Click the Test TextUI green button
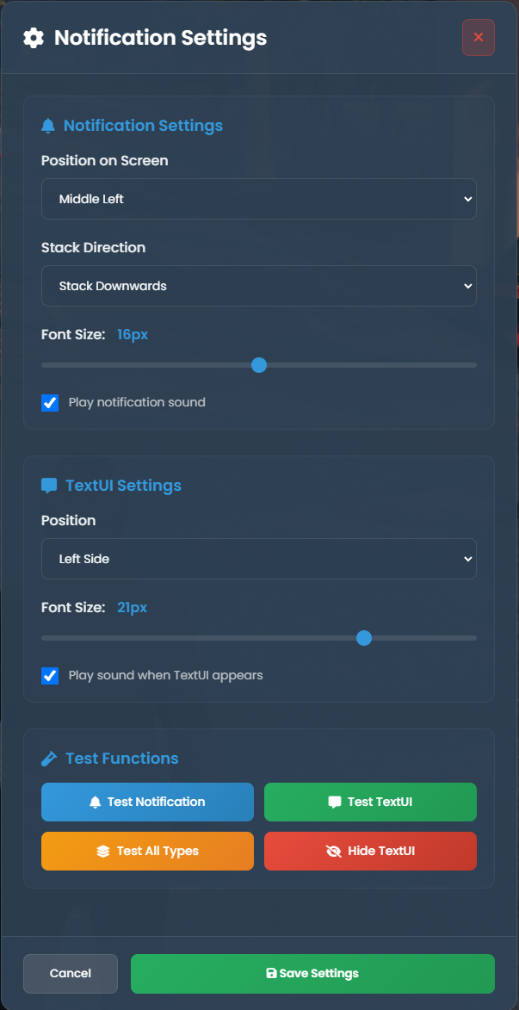 (x=370, y=802)
